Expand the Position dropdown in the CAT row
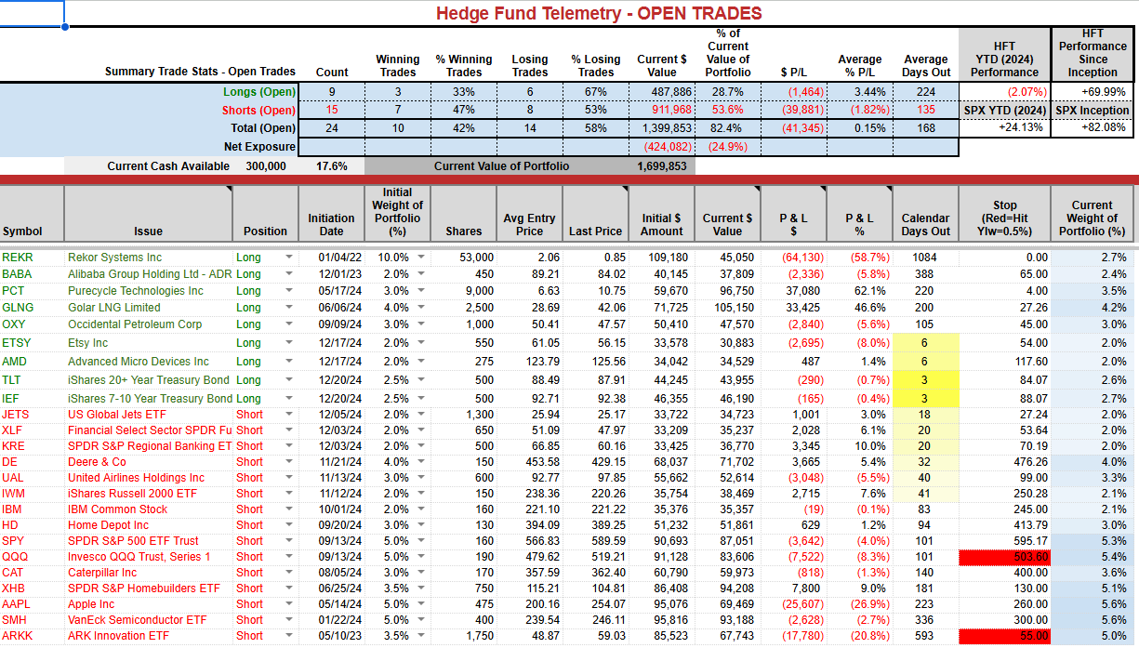The image size is (1139, 648). (288, 573)
